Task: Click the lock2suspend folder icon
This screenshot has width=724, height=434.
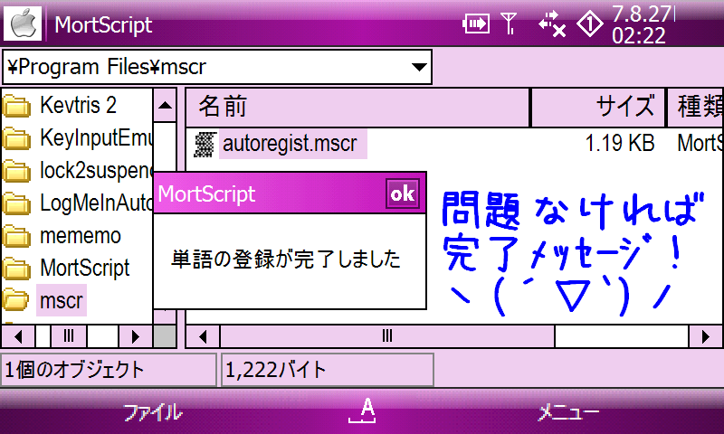Action: coord(16,171)
